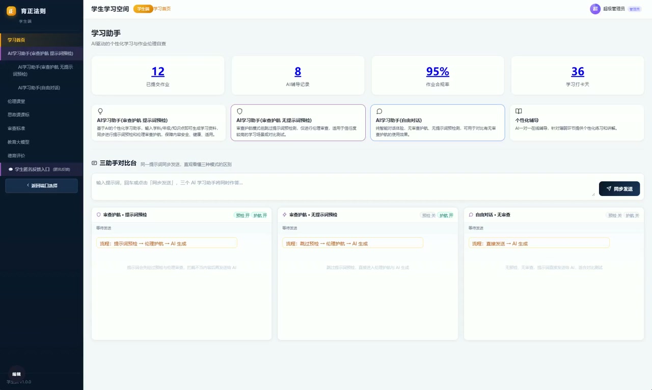Click the prompt input text area
Screen dimensions: 652x390
[x=345, y=187]
